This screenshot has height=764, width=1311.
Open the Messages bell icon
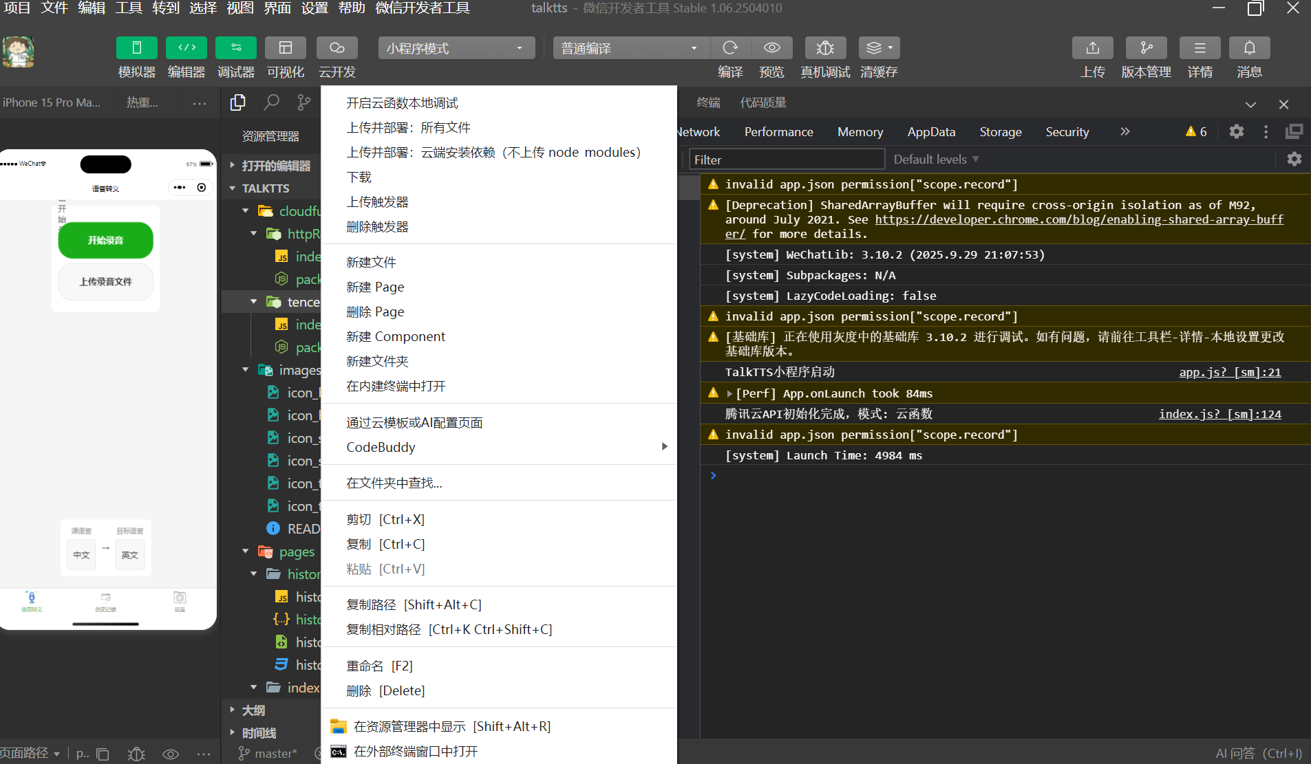(x=1250, y=48)
